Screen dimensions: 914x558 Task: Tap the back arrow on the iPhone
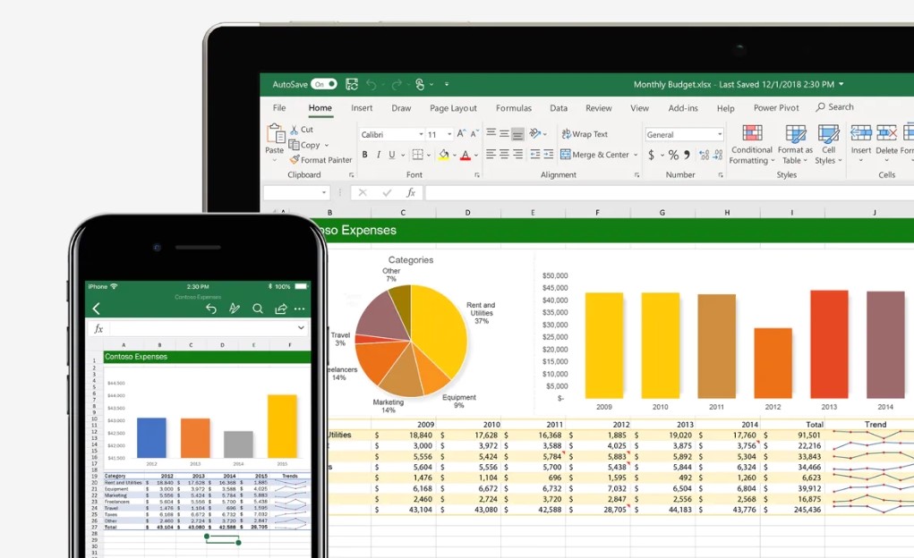pyautogui.click(x=96, y=309)
